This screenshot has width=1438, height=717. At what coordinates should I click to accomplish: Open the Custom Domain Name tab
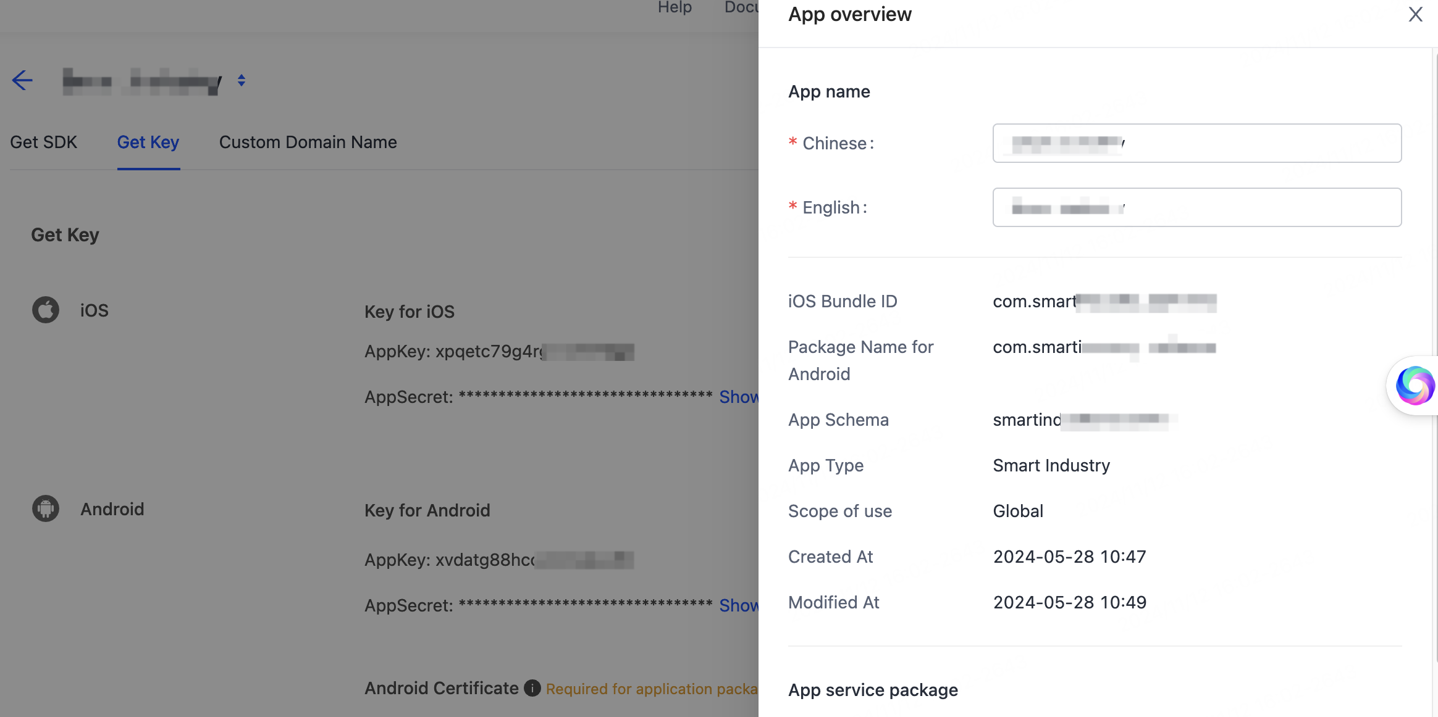pyautogui.click(x=308, y=142)
